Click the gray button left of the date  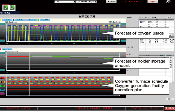pos(111,2)
